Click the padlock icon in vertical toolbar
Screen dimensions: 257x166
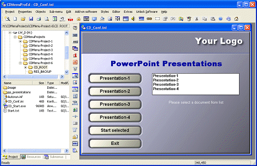pyautogui.click(x=75, y=137)
